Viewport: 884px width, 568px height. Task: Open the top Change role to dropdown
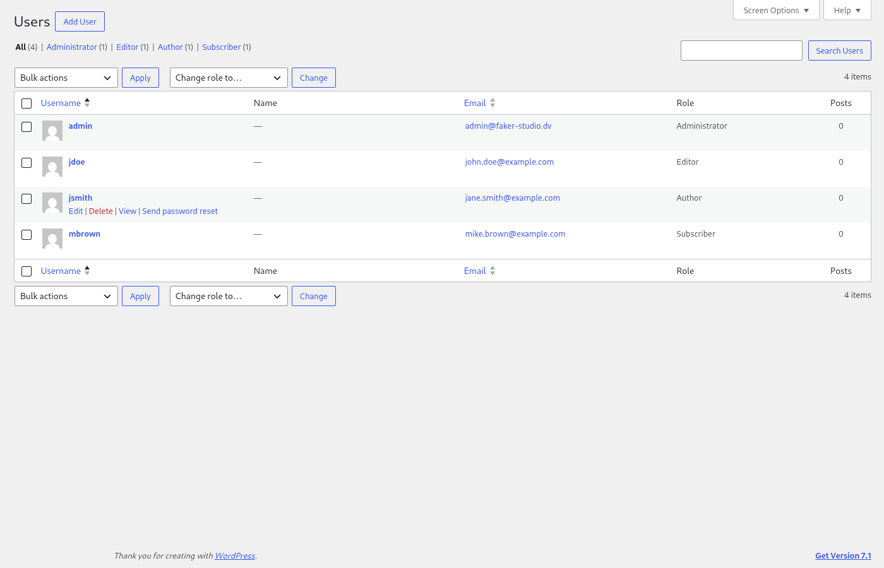(x=229, y=78)
